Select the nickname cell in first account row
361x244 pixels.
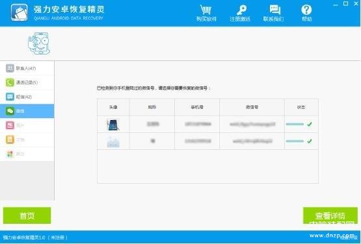152,125
